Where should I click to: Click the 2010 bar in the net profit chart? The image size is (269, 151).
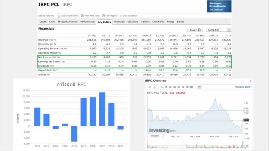[x=37, y=117]
